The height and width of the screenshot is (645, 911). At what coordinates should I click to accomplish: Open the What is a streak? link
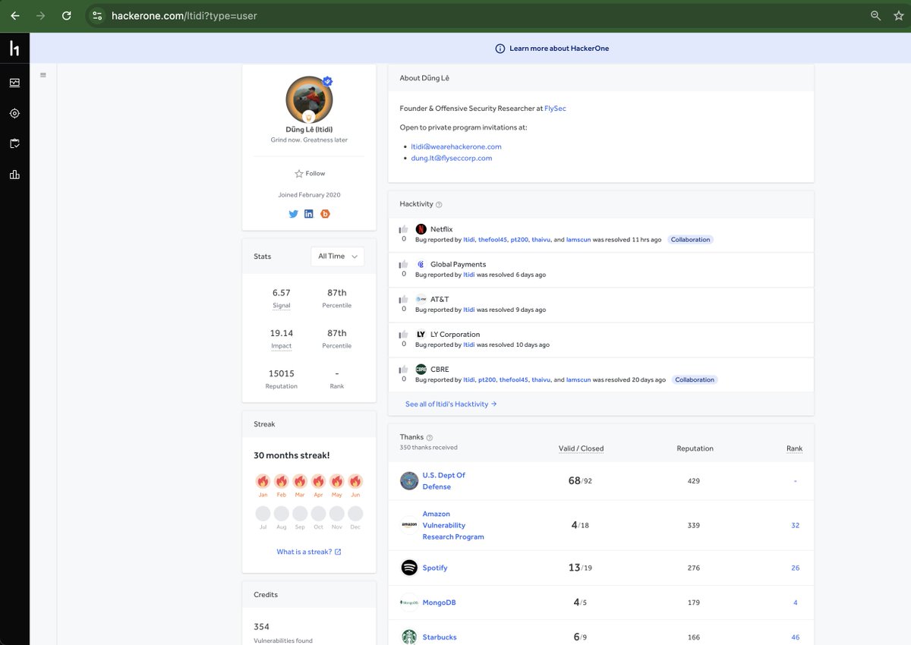coord(309,552)
